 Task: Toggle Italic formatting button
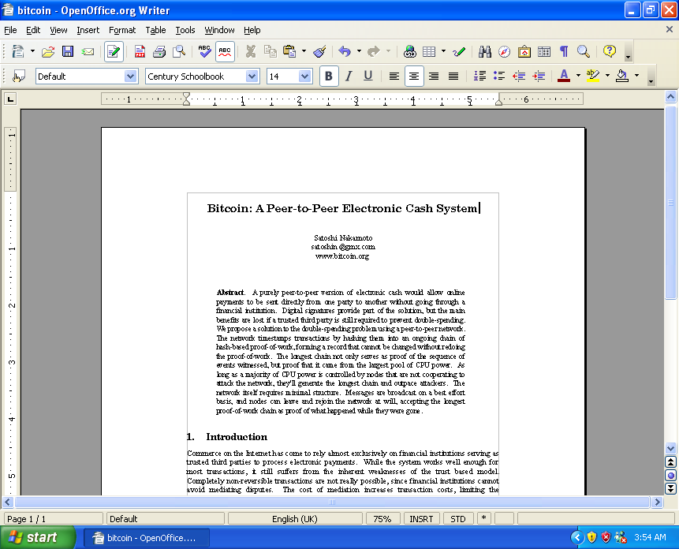[x=349, y=77]
